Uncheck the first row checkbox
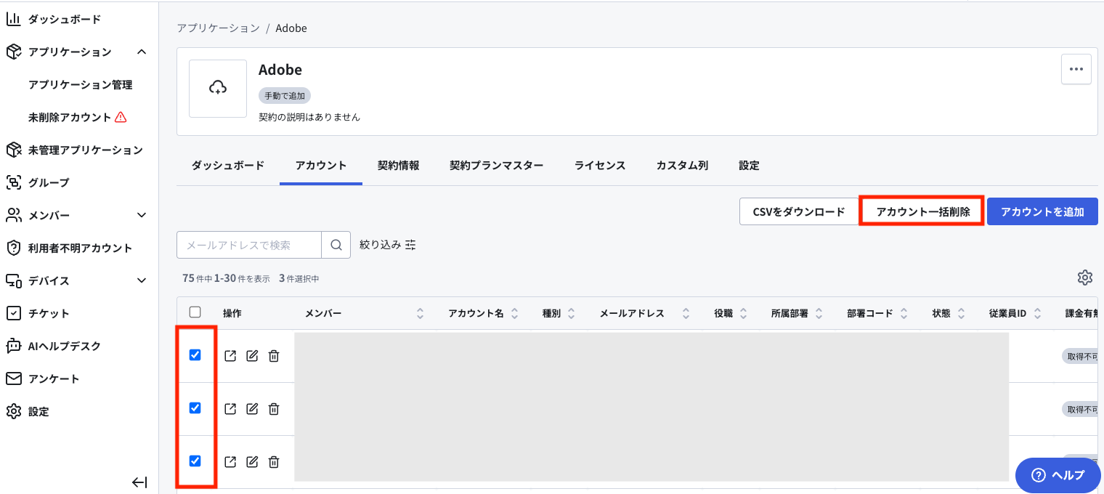Viewport: 1104px width, 494px height. 195,355
